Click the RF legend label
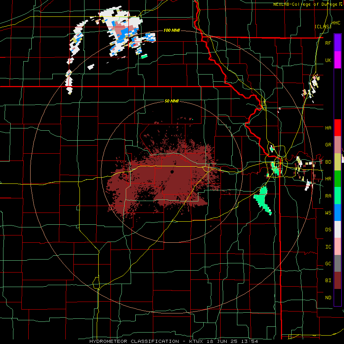The width and height of the screenshot is (344, 344). (x=328, y=43)
